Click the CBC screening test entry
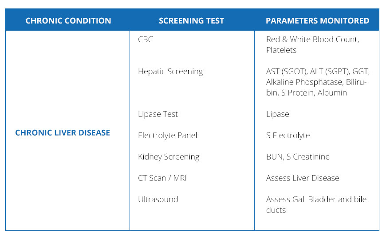 [x=145, y=39]
